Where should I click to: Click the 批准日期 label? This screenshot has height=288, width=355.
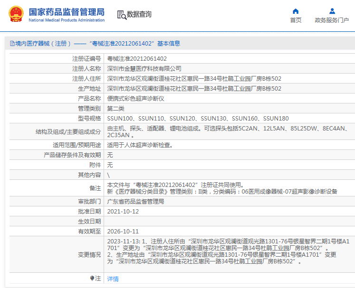[x=89, y=211]
